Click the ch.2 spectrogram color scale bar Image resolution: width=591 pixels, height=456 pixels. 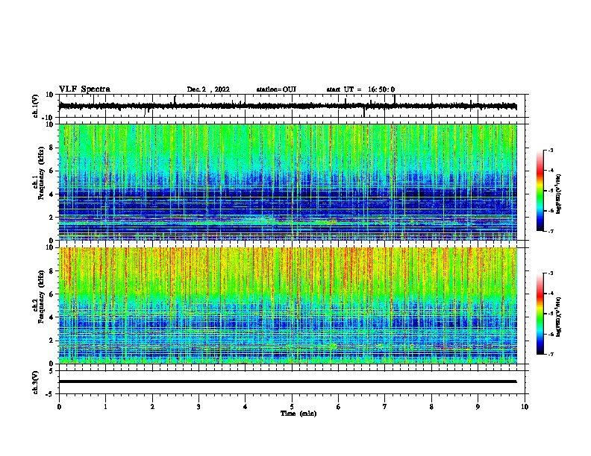[x=540, y=314]
